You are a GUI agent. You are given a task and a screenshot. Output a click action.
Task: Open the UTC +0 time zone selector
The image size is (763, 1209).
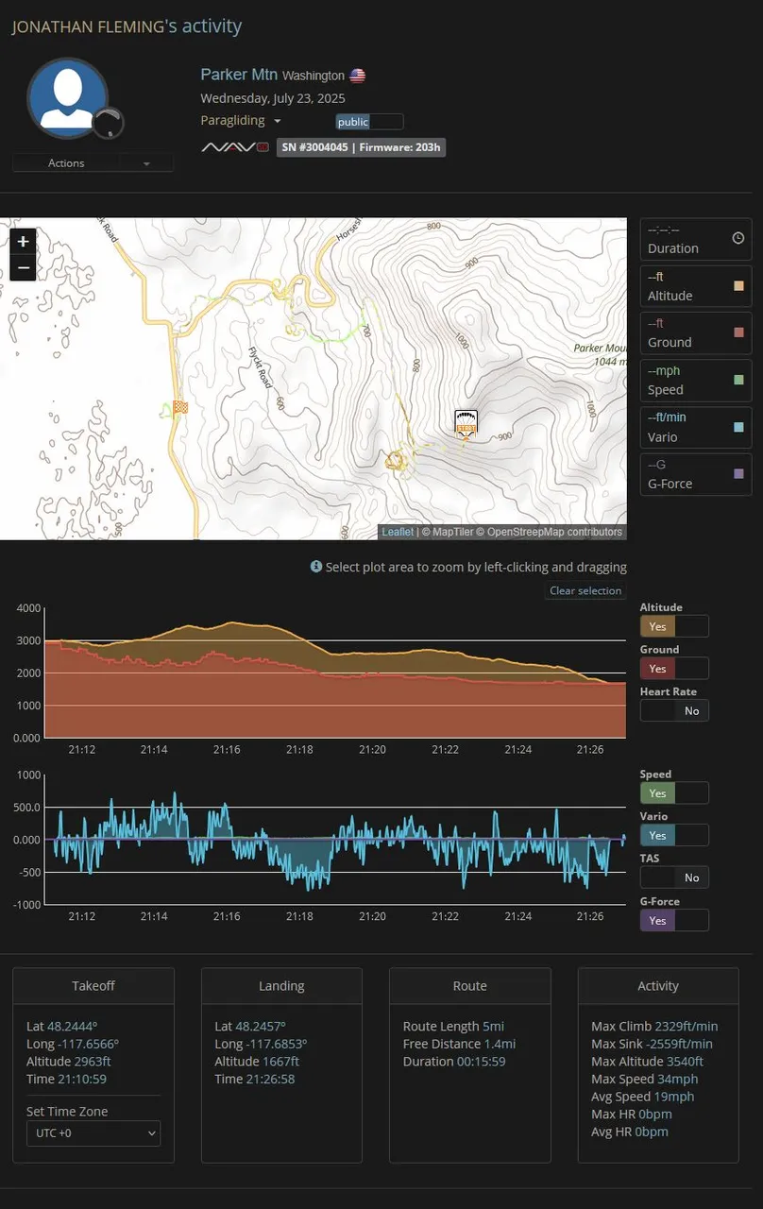click(93, 1132)
